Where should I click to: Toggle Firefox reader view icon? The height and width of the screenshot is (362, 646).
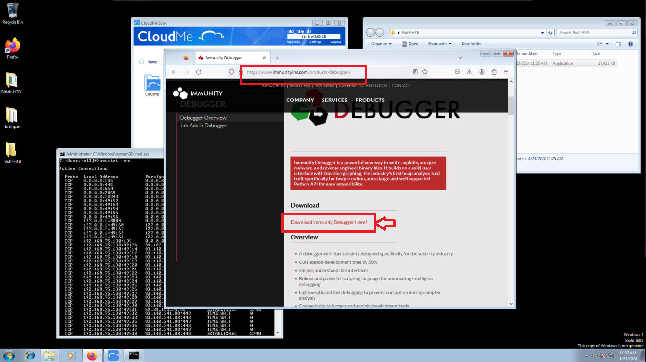click(x=415, y=72)
